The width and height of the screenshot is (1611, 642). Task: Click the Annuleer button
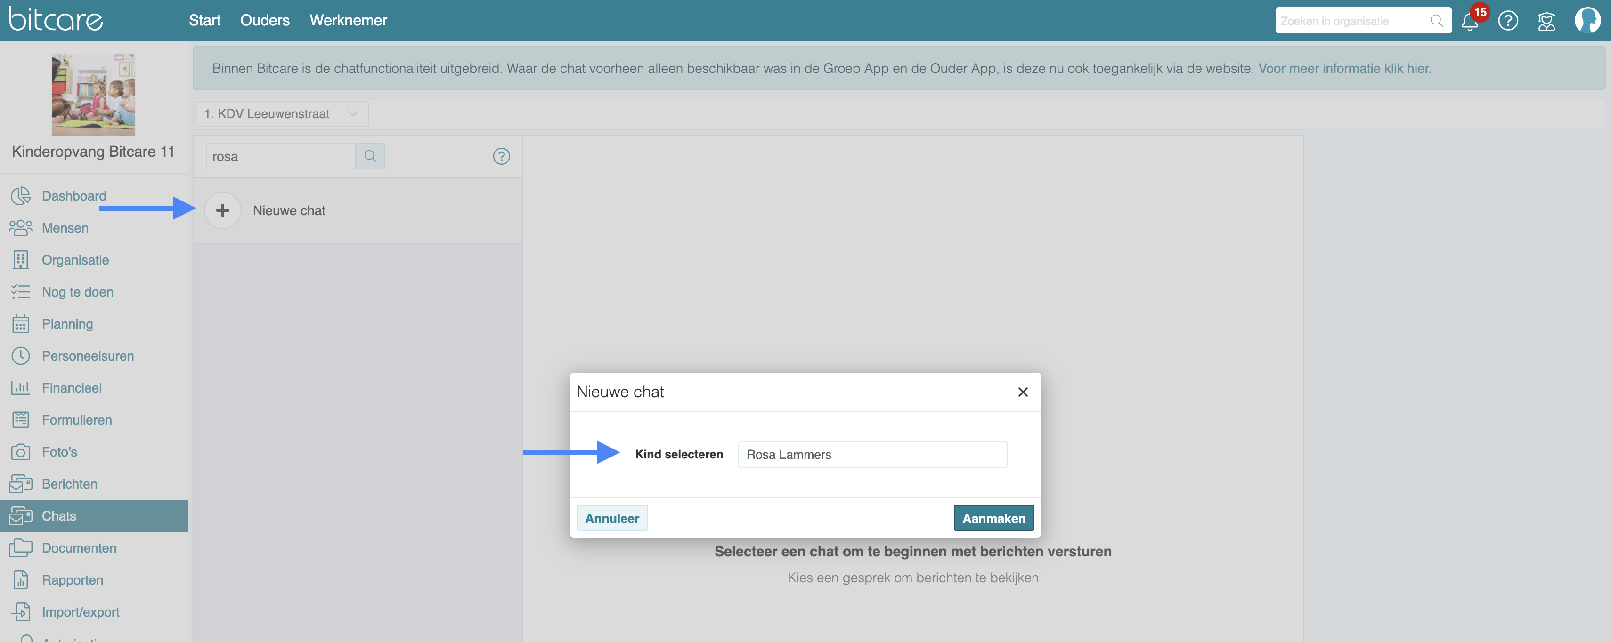coord(611,518)
